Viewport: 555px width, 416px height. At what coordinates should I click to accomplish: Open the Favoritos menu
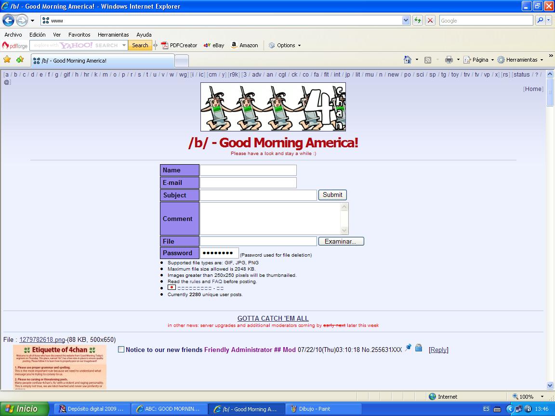[79, 35]
